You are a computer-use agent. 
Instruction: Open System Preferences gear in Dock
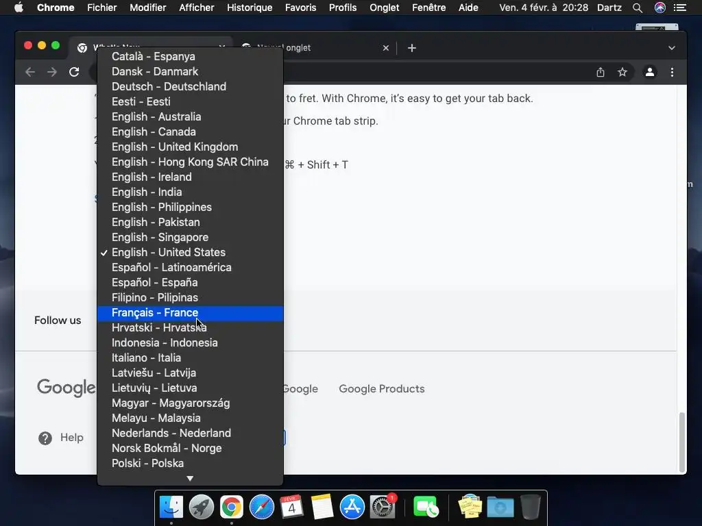click(383, 508)
